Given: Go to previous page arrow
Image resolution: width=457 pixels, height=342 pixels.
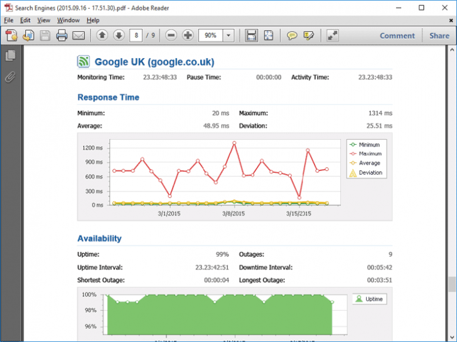Looking at the screenshot, I should (x=102, y=36).
